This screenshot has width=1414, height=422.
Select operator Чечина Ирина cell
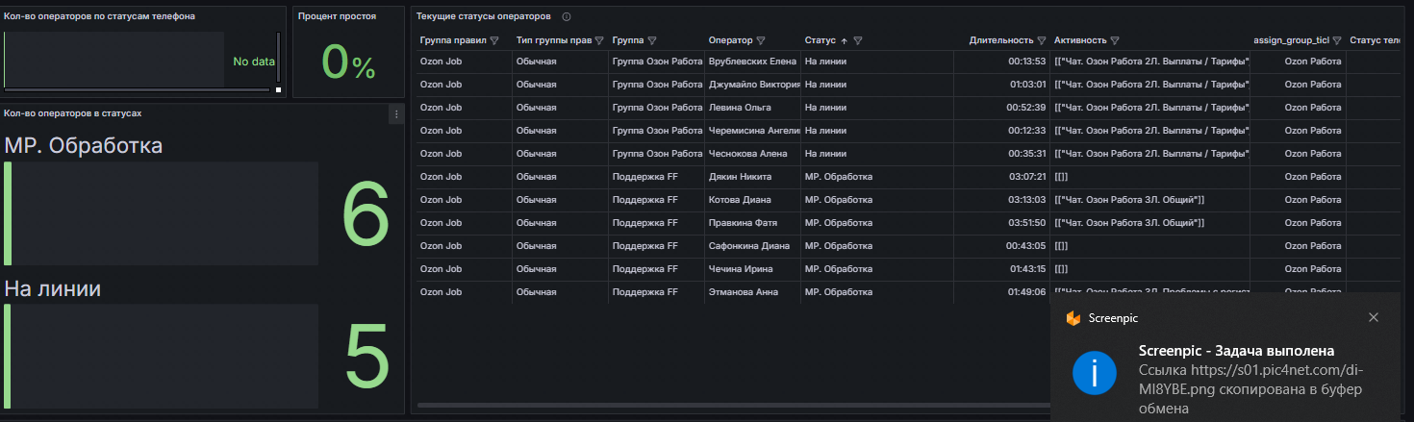752,269
